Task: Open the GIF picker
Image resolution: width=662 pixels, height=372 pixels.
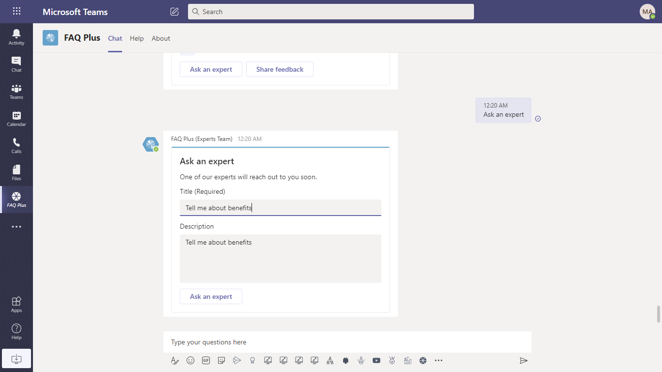Action: [x=206, y=360]
